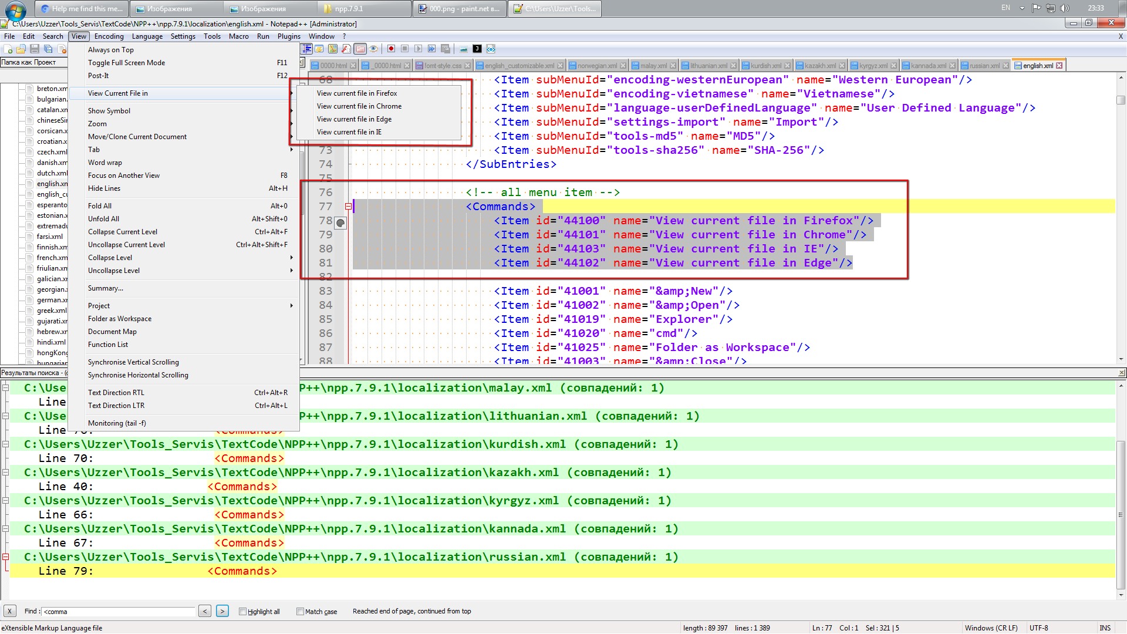The width and height of the screenshot is (1127, 634).
Task: Open the User Defined Language toolbar icon
Action: 320,49
